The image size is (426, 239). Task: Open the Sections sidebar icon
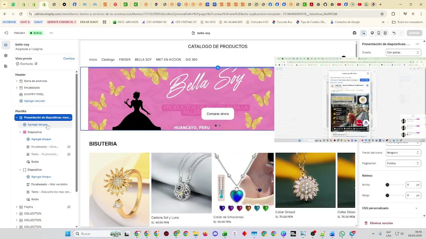(x=6, y=45)
